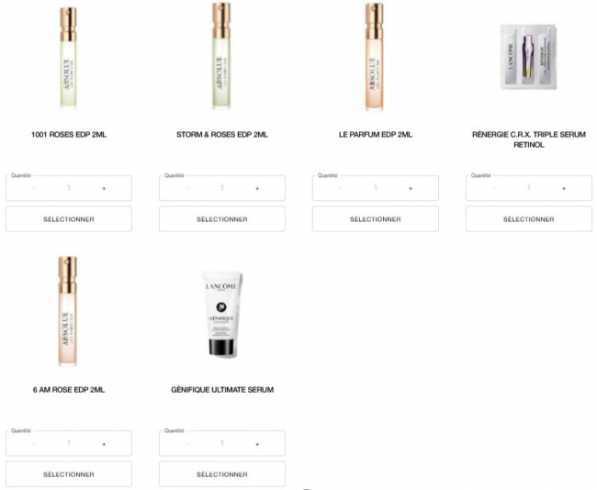
Task: Increase quantity for Storm & Roses EDP
Action: (x=257, y=189)
